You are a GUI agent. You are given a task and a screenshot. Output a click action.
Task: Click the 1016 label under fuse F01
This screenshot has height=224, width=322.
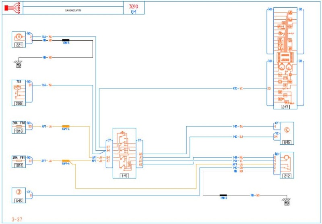pos(19,165)
